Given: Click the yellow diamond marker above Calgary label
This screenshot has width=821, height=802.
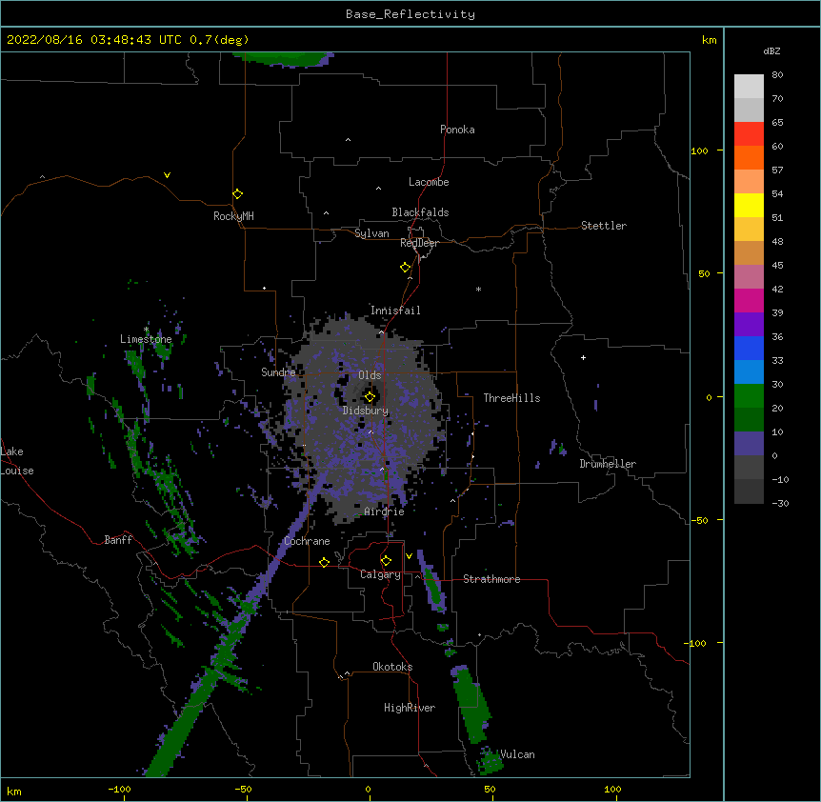Looking at the screenshot, I should (x=386, y=561).
